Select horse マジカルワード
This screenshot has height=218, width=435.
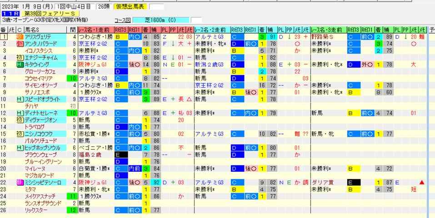click(45, 175)
